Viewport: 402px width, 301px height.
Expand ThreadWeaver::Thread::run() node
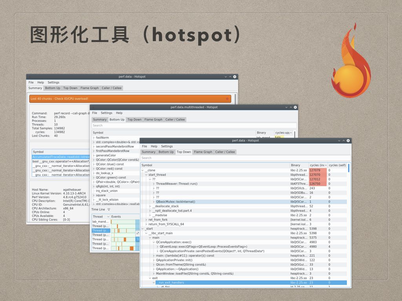pos(153,183)
